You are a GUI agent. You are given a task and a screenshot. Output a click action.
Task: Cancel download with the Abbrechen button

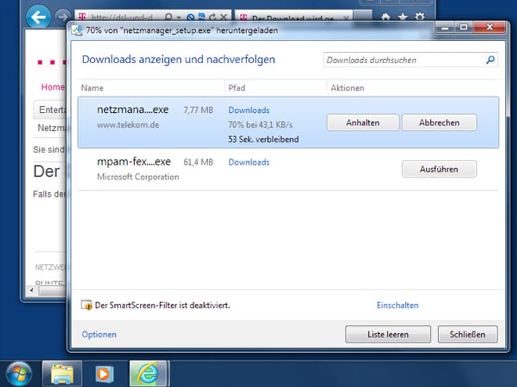pyautogui.click(x=439, y=123)
